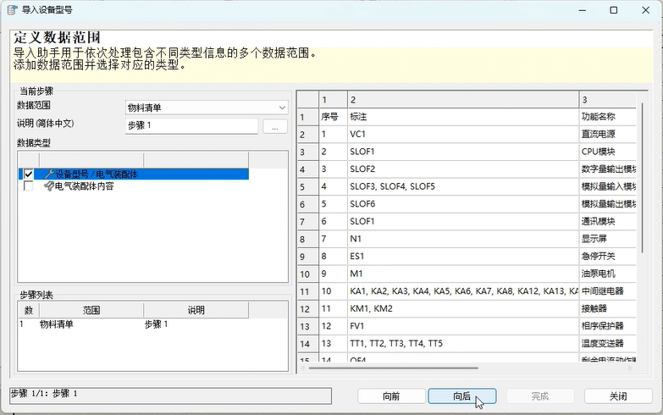Viewport: 663px width, 415px height.
Task: Click the SLOF2 cell
Action: (x=463, y=169)
